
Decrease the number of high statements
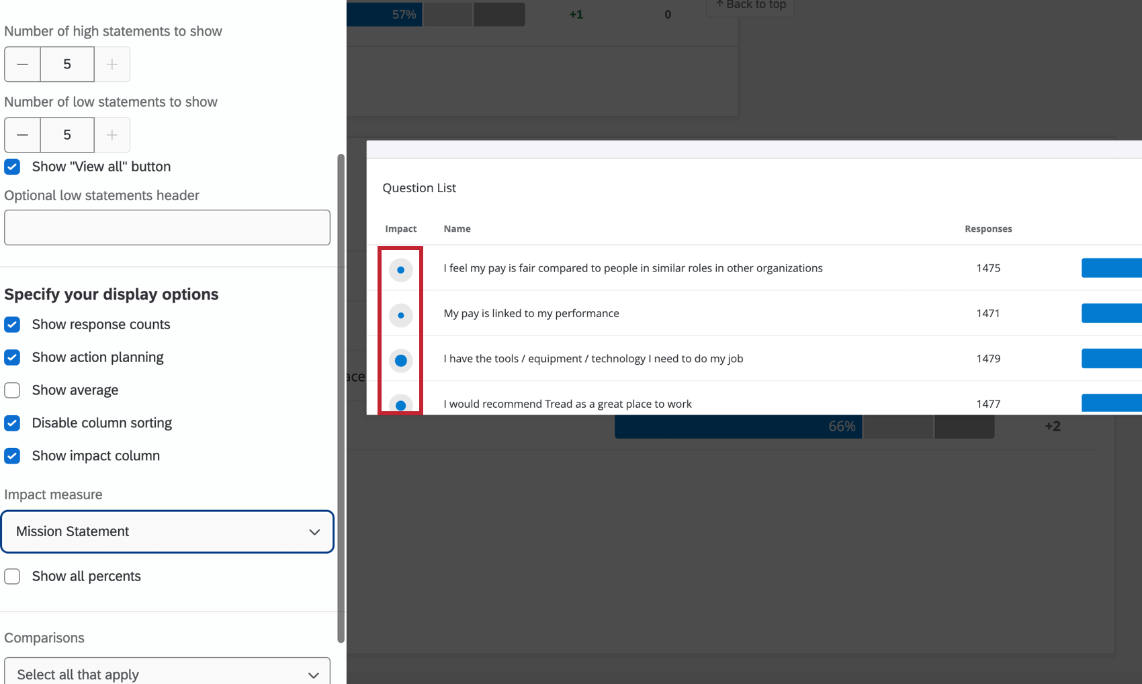click(22, 64)
